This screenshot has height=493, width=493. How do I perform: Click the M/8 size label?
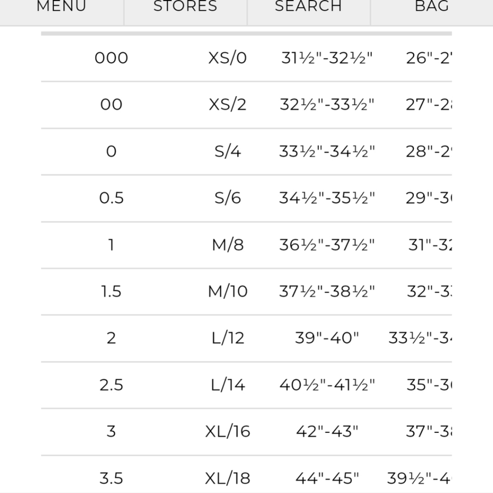227,245
